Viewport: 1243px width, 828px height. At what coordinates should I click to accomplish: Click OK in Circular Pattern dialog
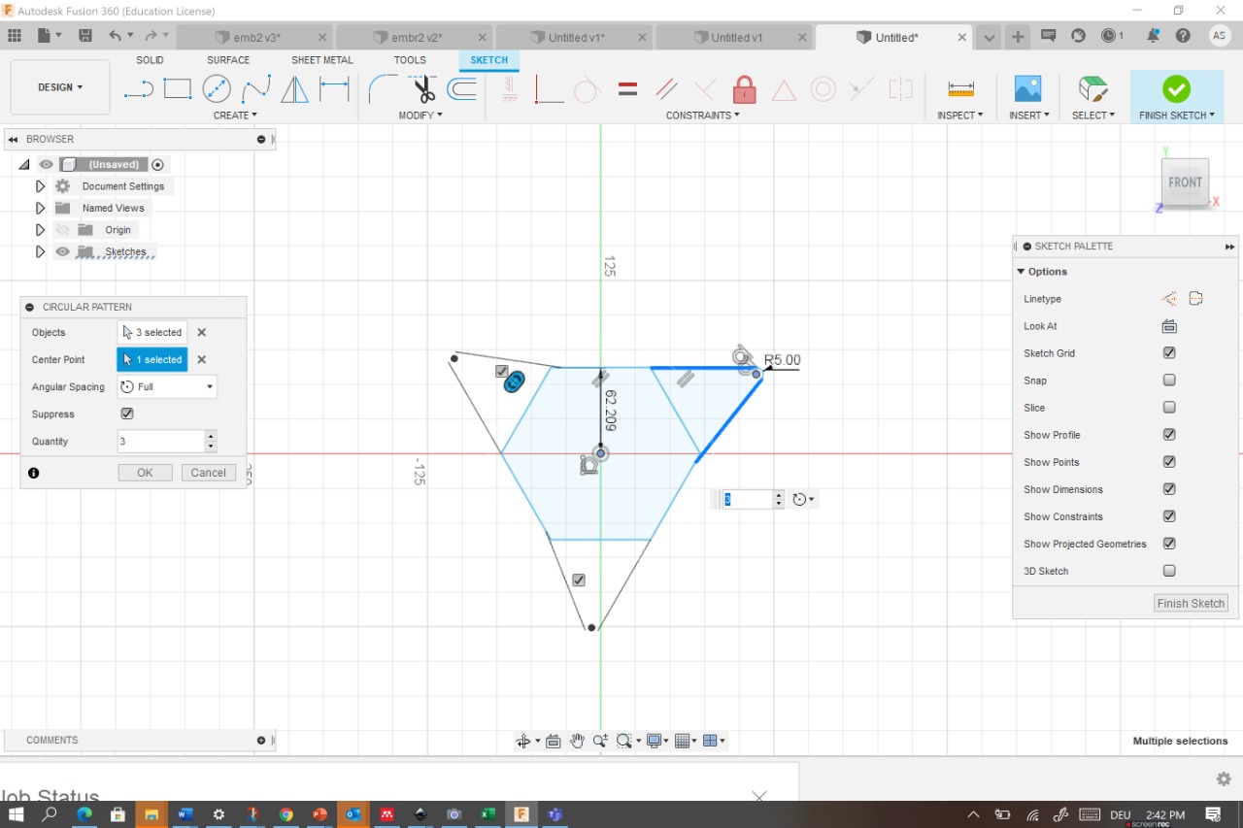pyautogui.click(x=145, y=473)
